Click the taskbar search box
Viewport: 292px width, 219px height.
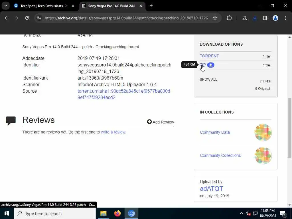[54, 213]
